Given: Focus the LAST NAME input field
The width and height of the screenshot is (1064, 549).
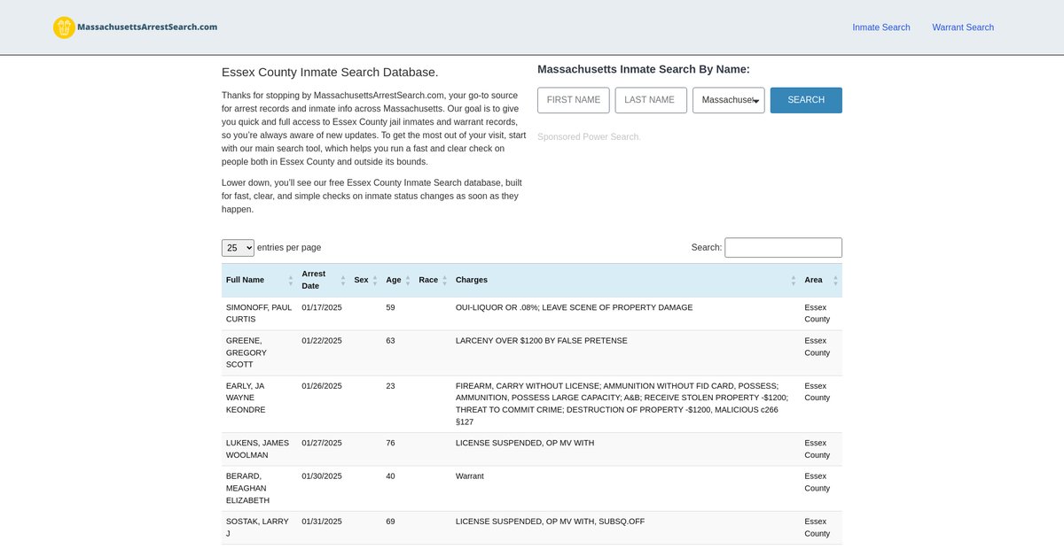Looking at the screenshot, I should click(650, 100).
